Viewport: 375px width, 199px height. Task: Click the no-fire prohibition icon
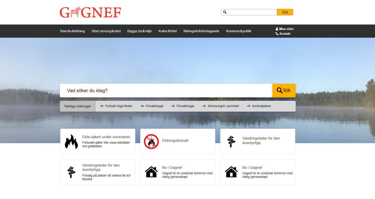click(x=151, y=141)
